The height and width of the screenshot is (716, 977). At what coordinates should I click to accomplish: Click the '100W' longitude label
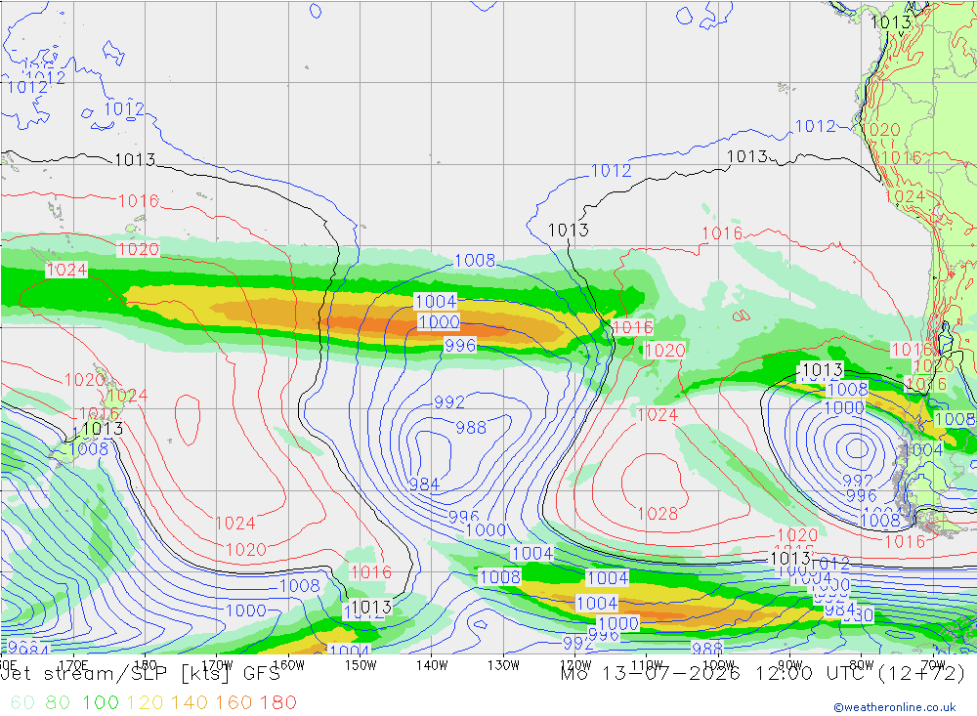(x=718, y=665)
